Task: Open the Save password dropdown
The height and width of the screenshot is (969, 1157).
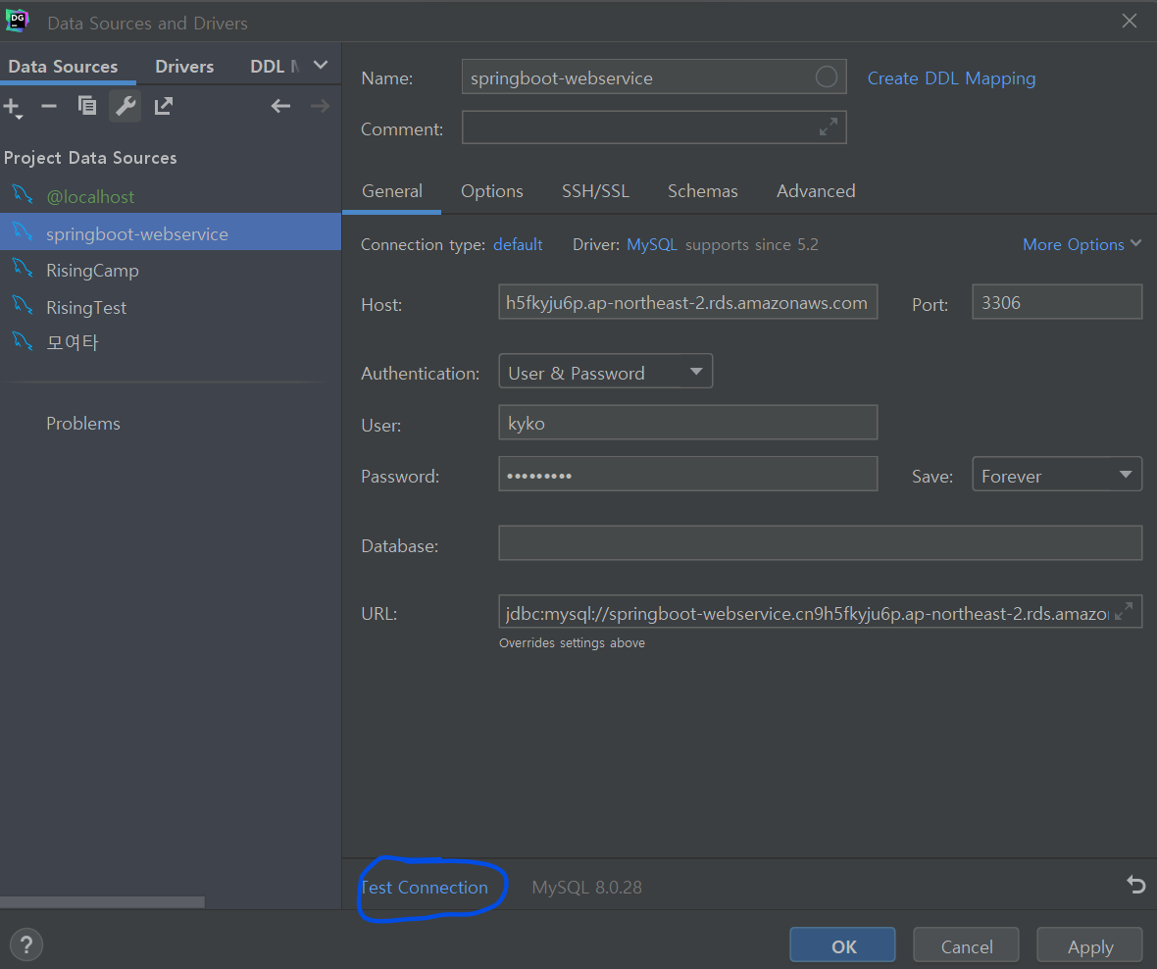Action: tap(1057, 474)
